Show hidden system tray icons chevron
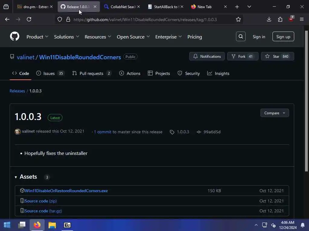This screenshot has width=309, height=231. pos(256,225)
